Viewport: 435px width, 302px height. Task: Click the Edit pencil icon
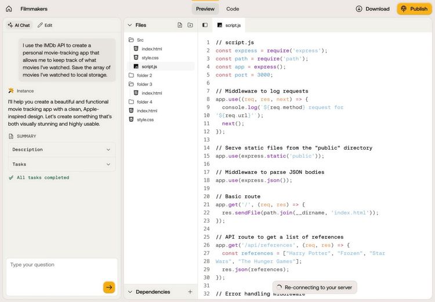click(40, 25)
